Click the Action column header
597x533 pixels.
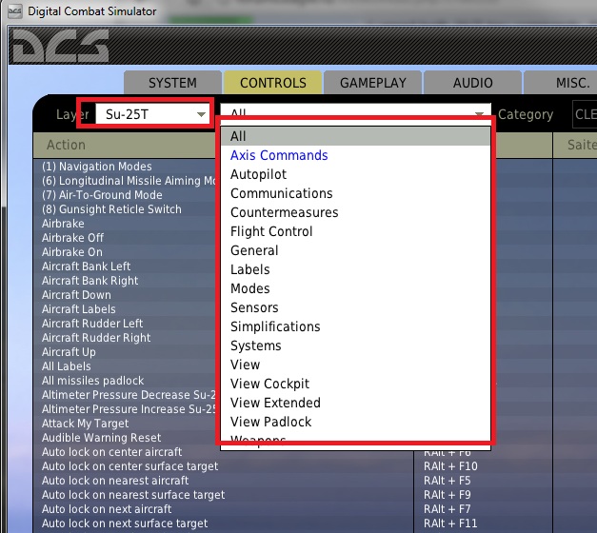[126, 145]
